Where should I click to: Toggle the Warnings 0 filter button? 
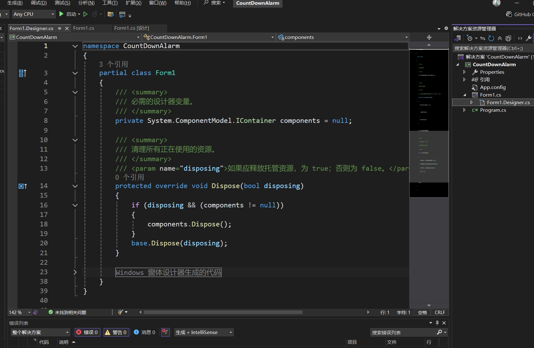pos(116,332)
